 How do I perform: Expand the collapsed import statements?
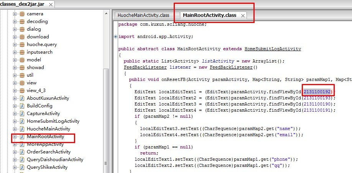[x=116, y=37]
